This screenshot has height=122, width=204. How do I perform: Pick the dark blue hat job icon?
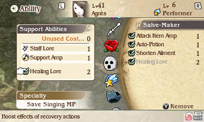point(114,97)
